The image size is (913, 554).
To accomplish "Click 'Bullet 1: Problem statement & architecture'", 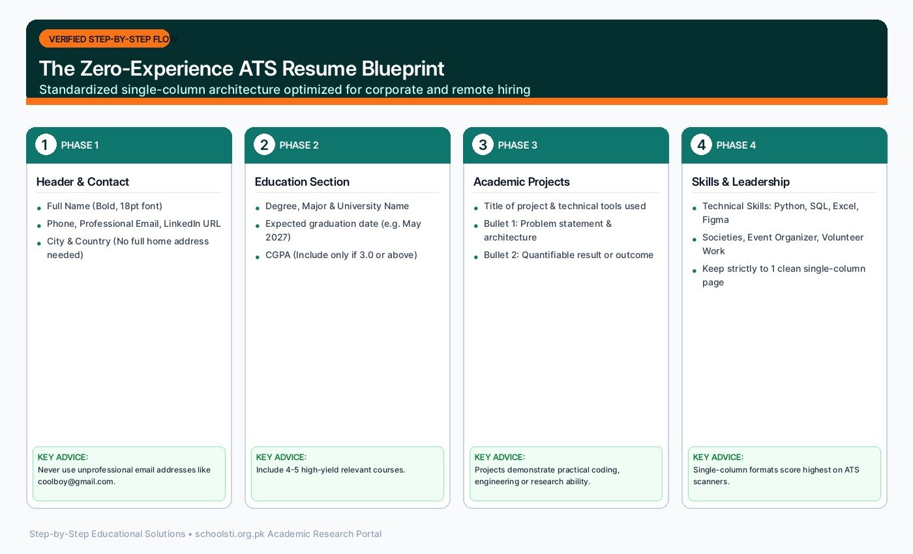I will click(548, 230).
